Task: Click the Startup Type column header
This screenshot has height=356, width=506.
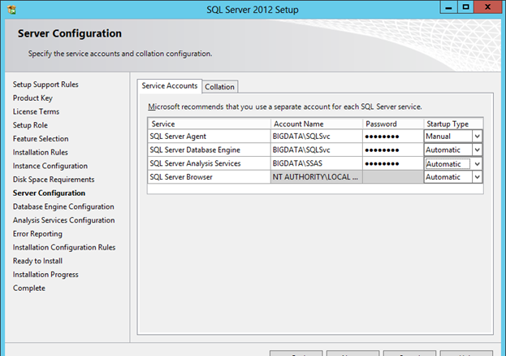Action: pos(453,124)
